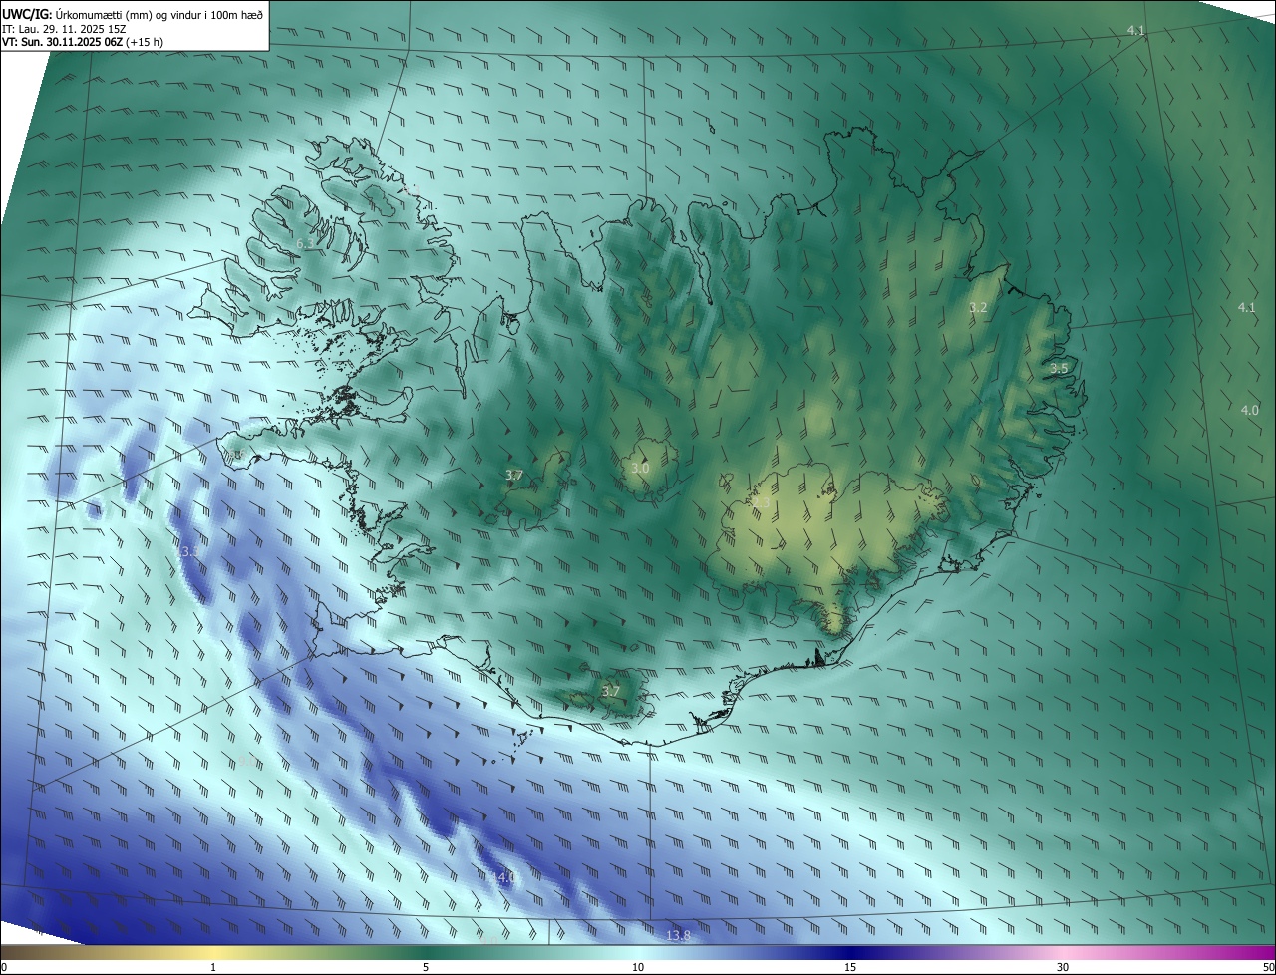Click the "30" label on the color scale

tap(1063, 967)
